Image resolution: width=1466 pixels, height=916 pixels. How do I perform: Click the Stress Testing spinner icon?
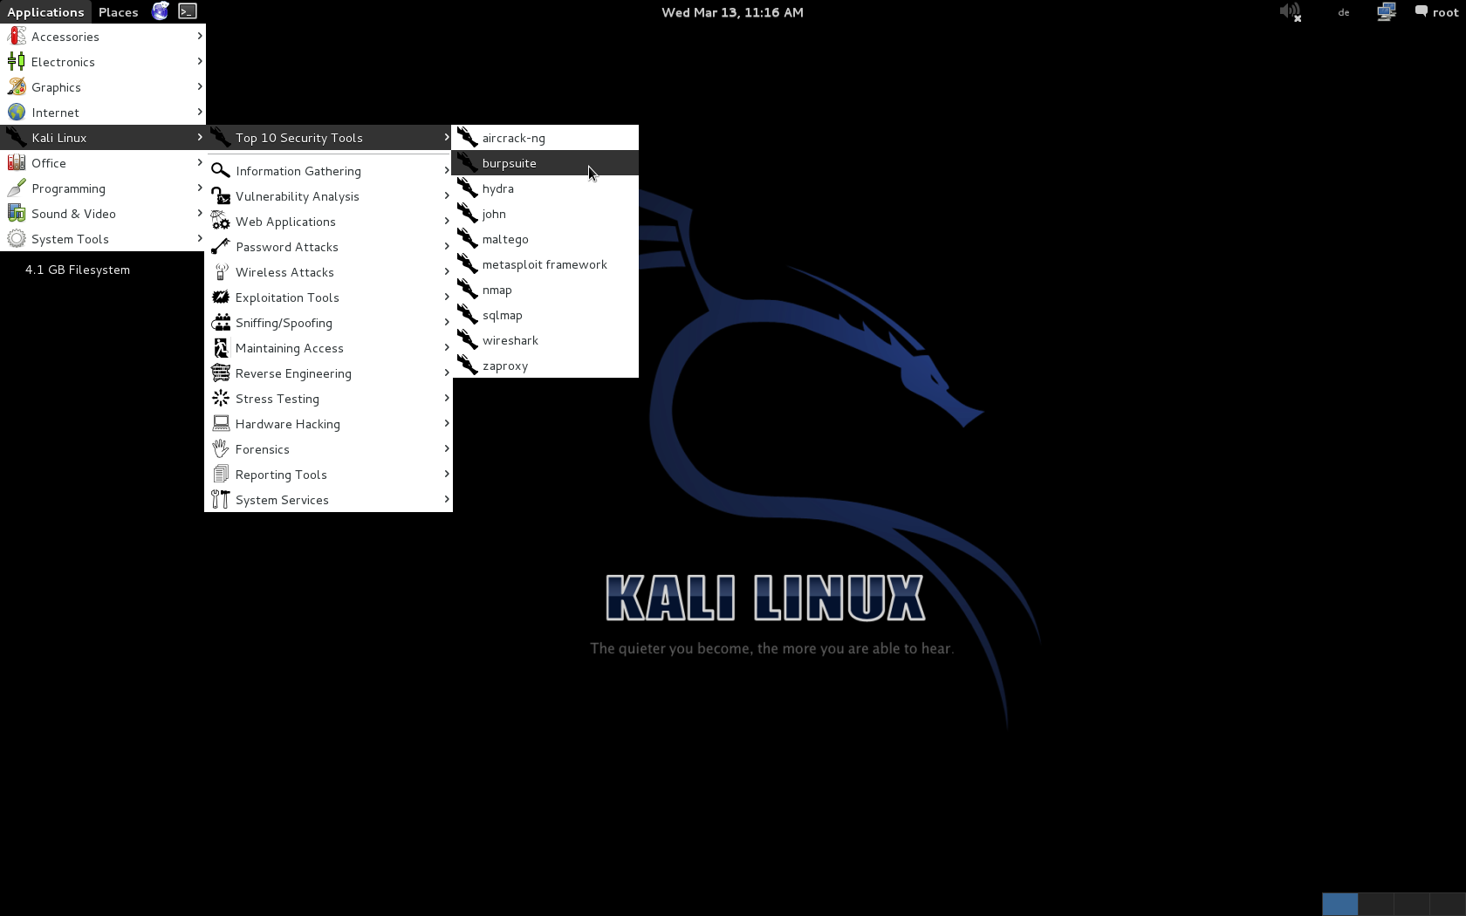(221, 399)
